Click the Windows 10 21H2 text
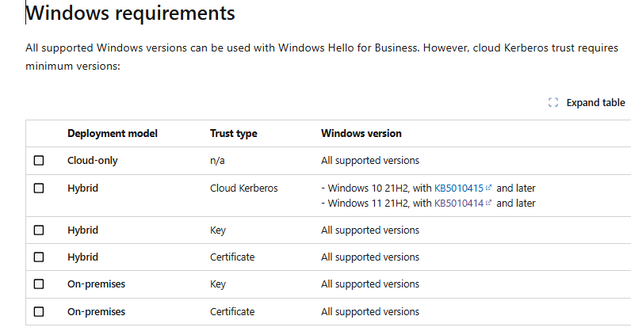The width and height of the screenshot is (631, 335). point(368,188)
